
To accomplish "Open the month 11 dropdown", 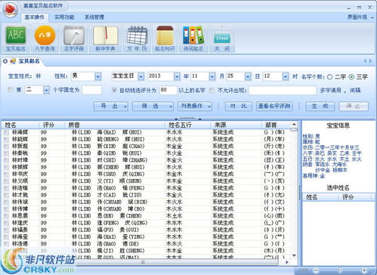I will [212, 76].
